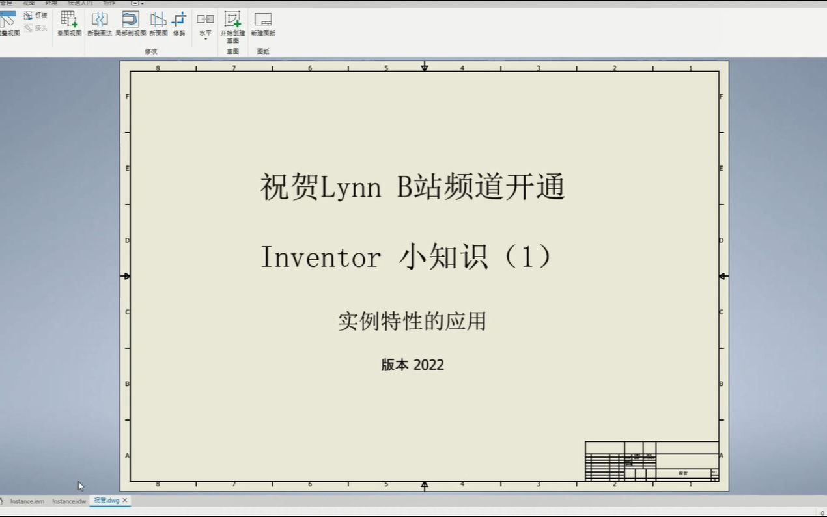Image resolution: width=827 pixels, height=517 pixels.
Task: Create a 草图视图 (draft view)
Action: (68, 21)
